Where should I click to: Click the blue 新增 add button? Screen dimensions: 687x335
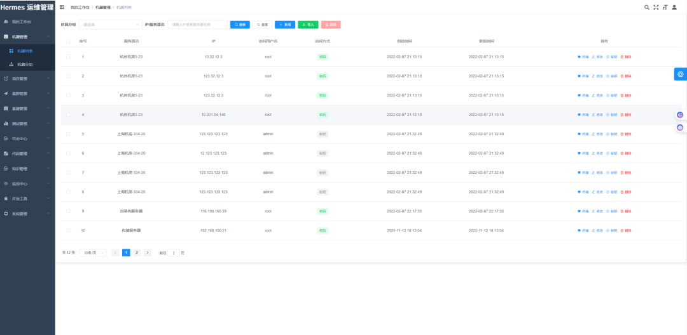(x=285, y=25)
